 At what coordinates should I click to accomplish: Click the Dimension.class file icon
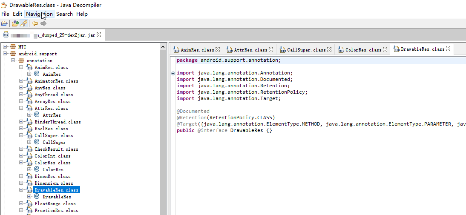tap(29, 183)
